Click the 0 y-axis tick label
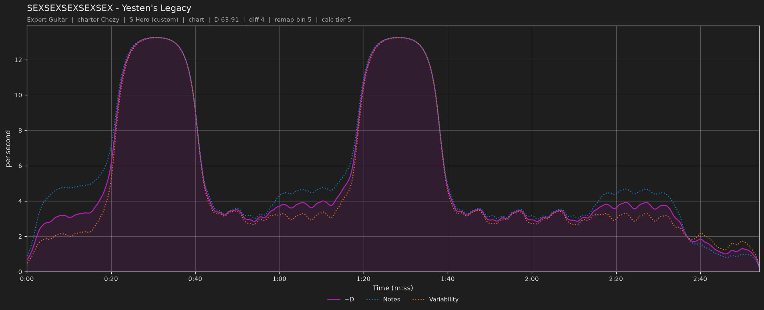This screenshot has height=310, width=764. (x=21, y=272)
